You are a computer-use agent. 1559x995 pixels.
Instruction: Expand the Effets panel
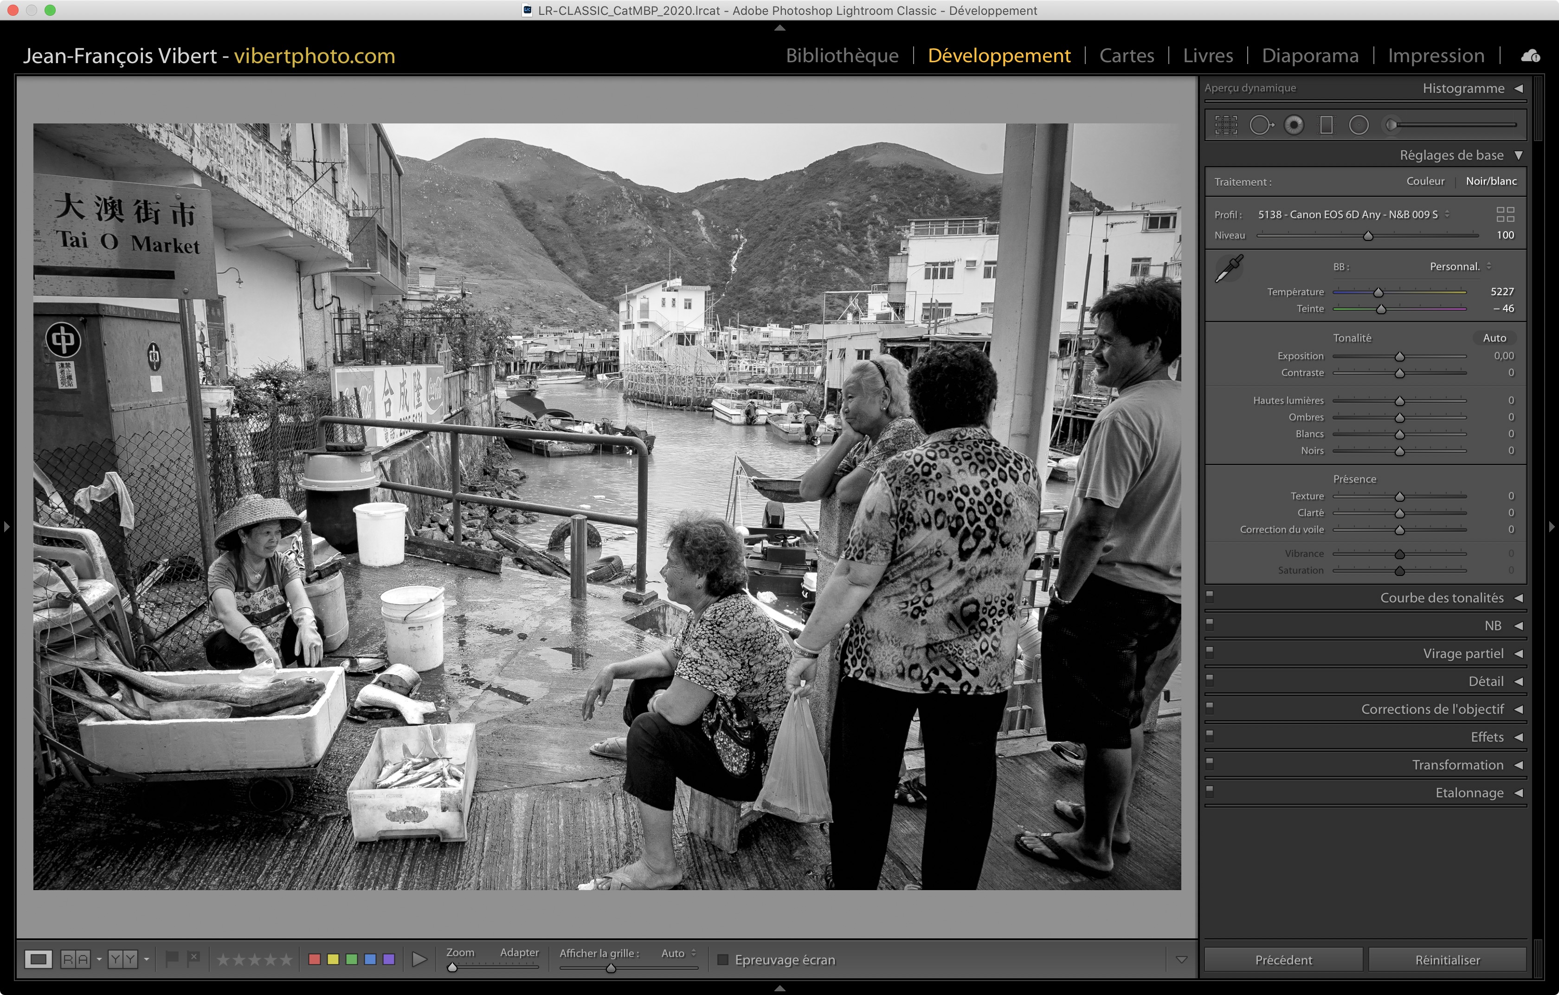click(1487, 737)
